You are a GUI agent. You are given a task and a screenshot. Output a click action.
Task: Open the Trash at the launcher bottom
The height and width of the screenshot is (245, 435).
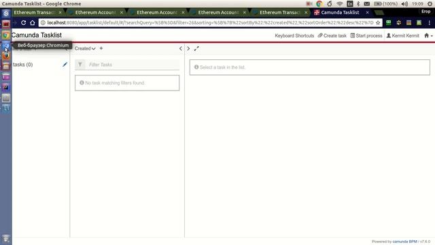coord(6,238)
